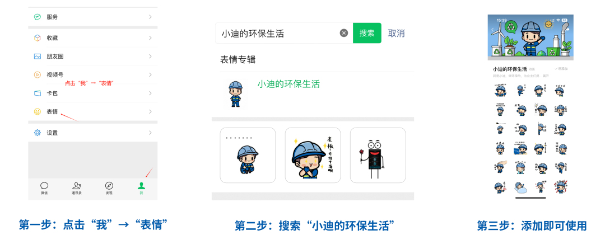Click the 收藏 cube icon
Screen dimensions: 605x249
point(37,38)
